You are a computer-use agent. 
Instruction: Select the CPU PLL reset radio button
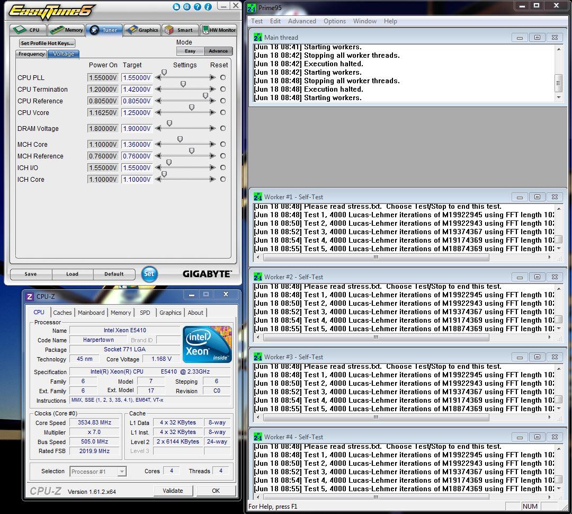point(223,77)
